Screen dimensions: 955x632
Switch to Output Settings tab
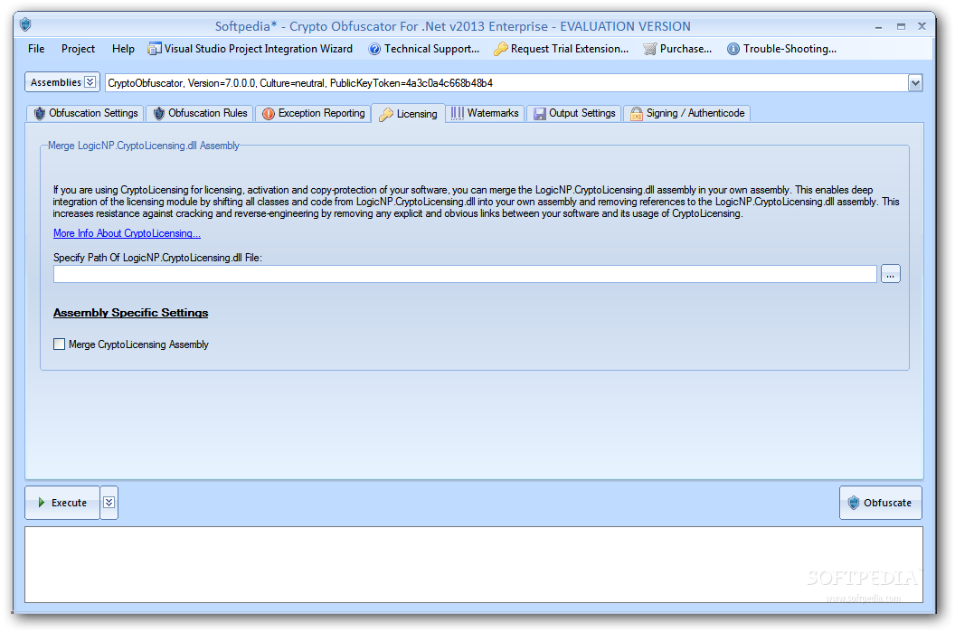pos(574,113)
